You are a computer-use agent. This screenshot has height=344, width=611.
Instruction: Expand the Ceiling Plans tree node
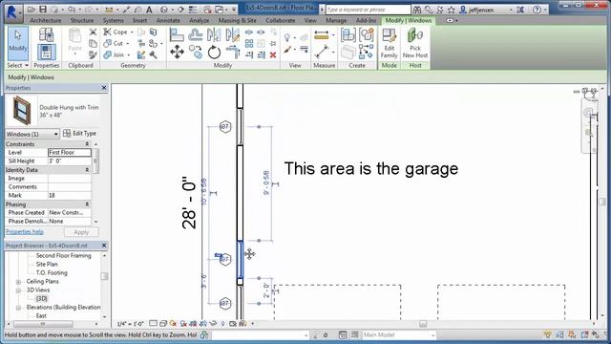pyautogui.click(x=18, y=282)
